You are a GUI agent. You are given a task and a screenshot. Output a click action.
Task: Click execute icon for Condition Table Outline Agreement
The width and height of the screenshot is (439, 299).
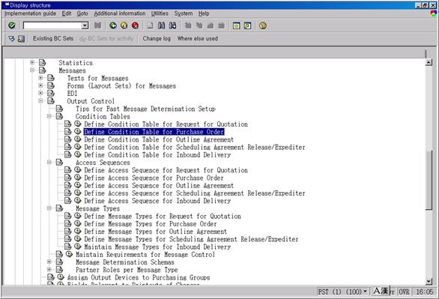[78, 139]
